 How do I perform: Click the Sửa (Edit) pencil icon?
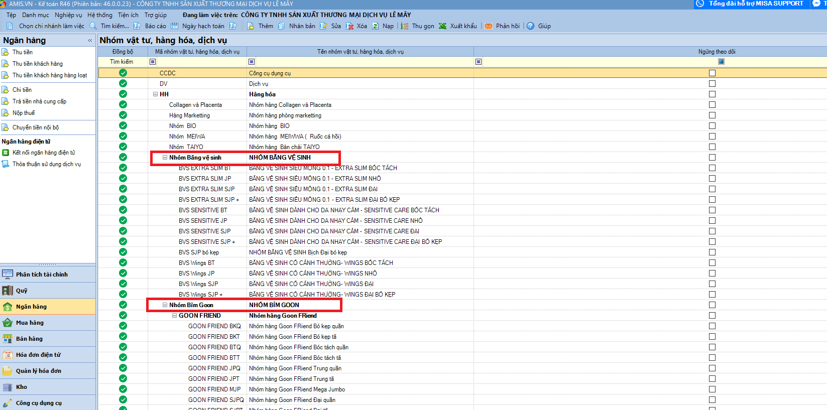[324, 26]
